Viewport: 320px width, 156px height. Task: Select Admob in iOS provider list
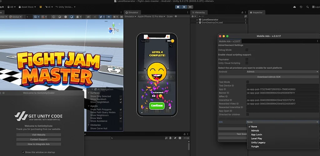[255, 130]
